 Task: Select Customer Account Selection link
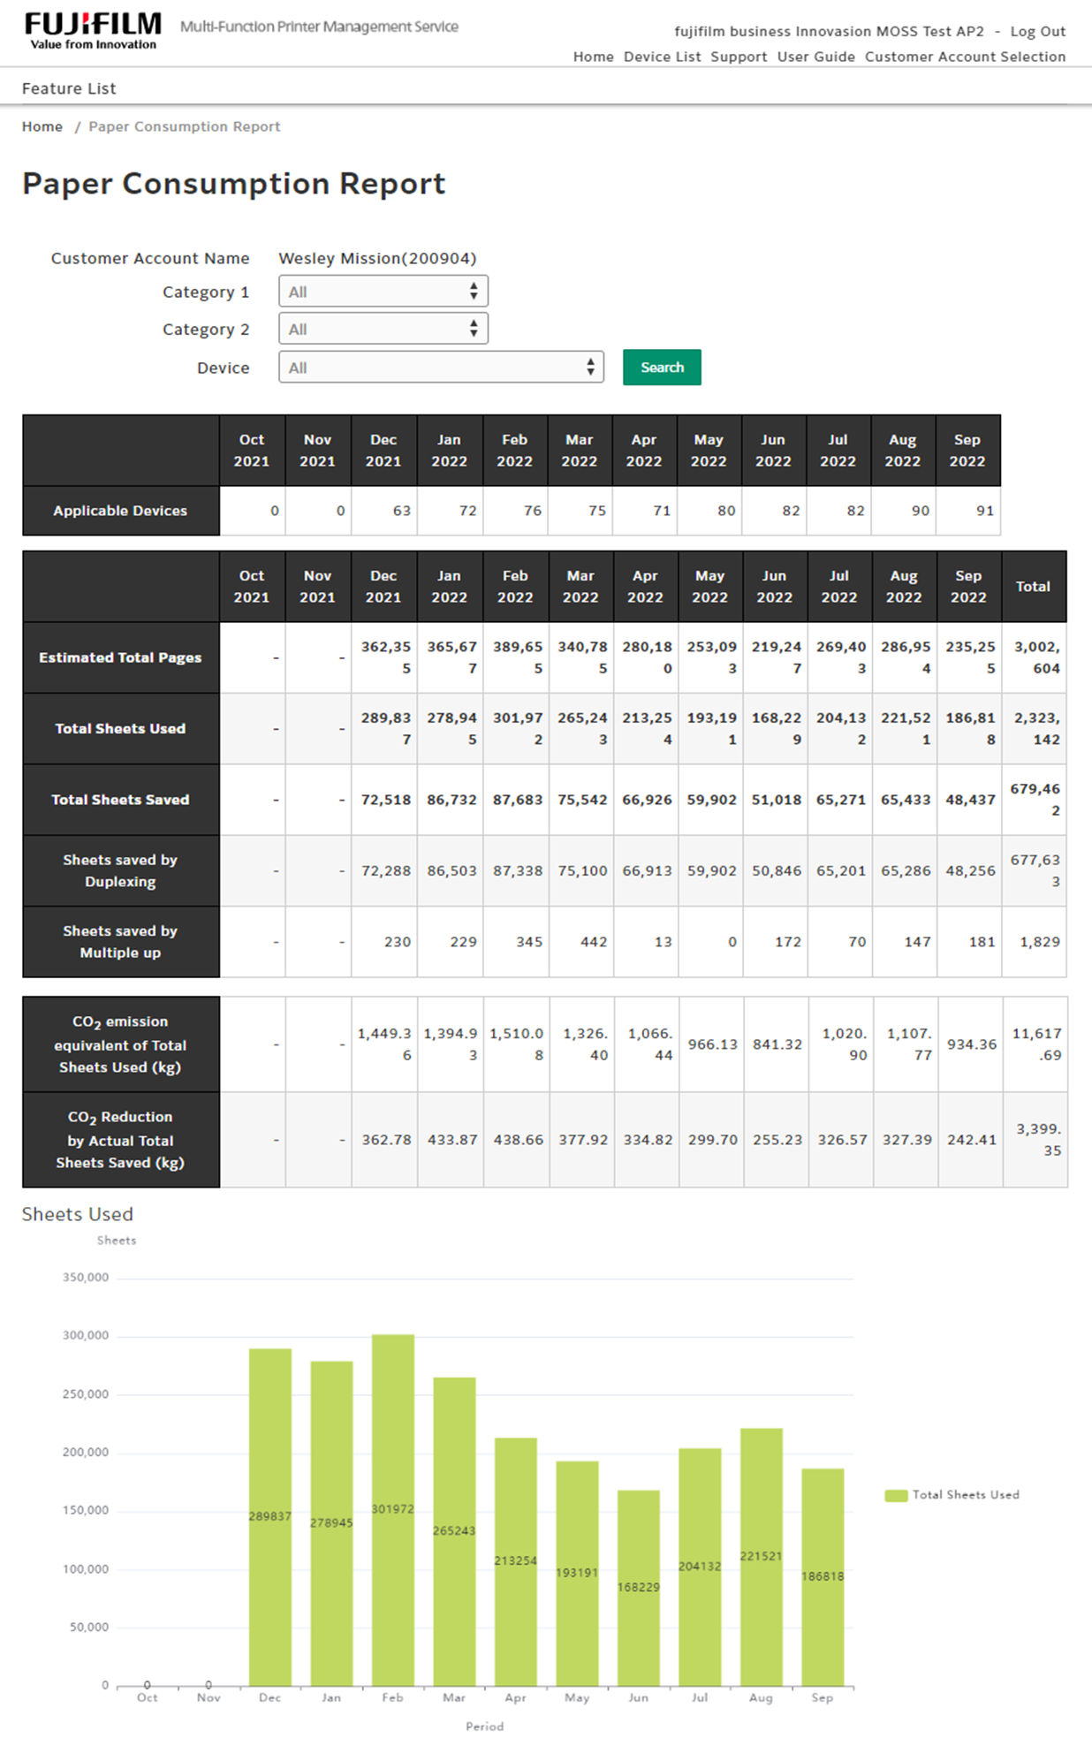point(965,57)
